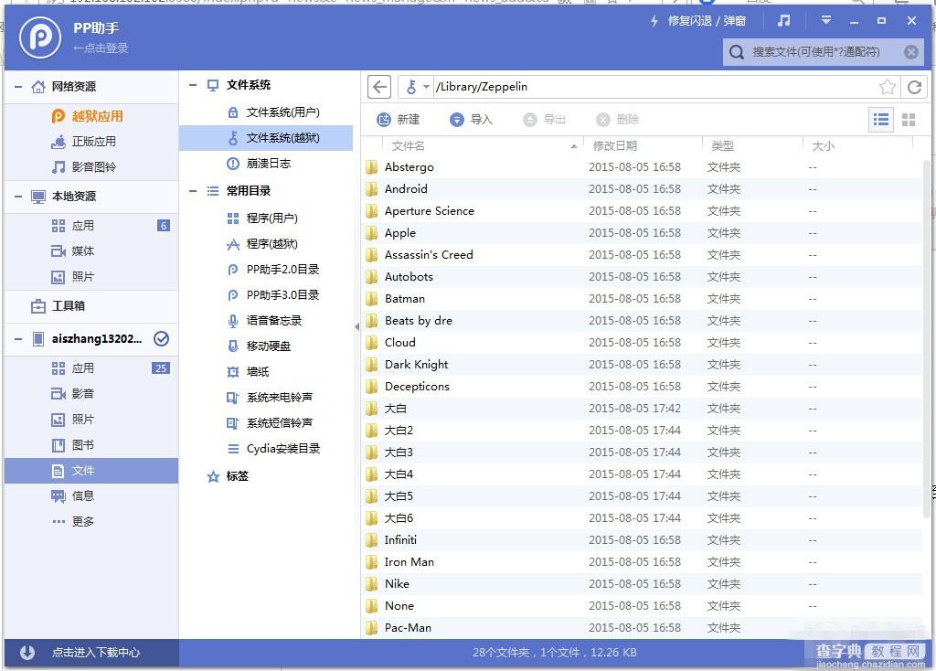936x671 pixels.
Task: Open the title bar dropdown menu icon
Action: click(x=826, y=20)
